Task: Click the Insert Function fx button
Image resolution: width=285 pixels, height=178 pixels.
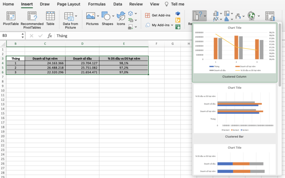Action: [x=50, y=36]
